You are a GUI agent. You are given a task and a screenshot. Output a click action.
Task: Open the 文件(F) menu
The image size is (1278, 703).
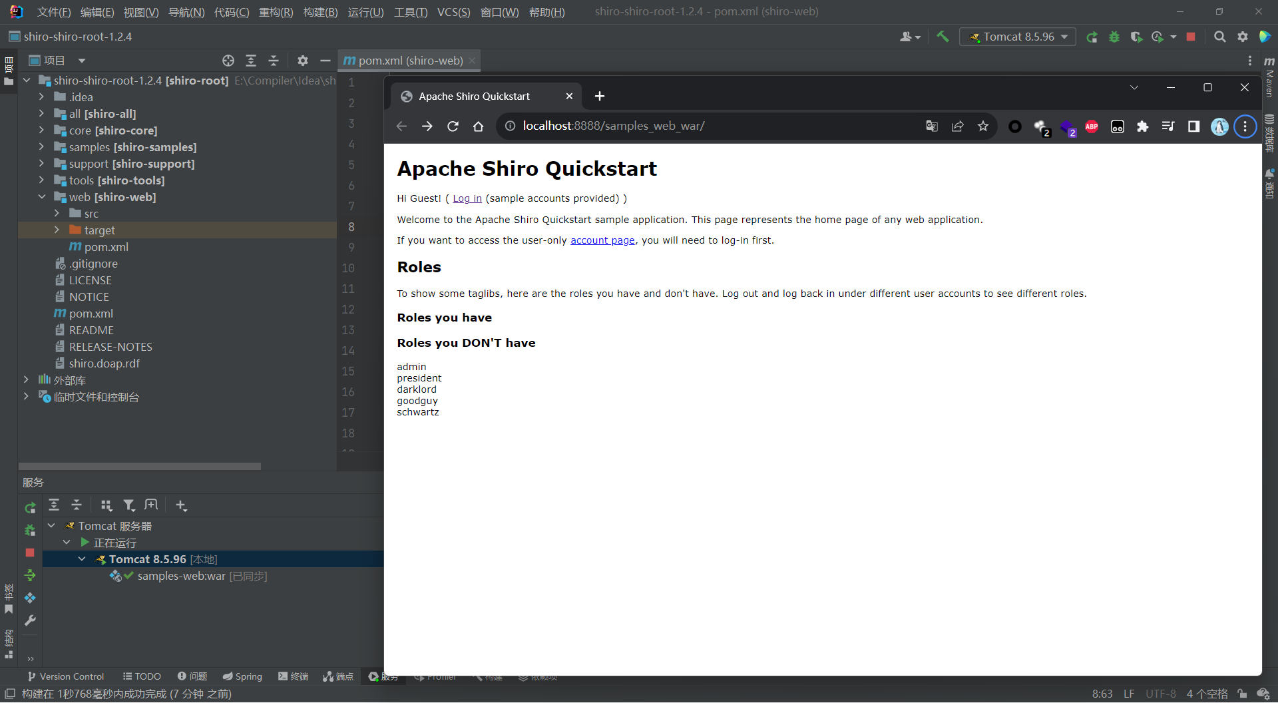pyautogui.click(x=53, y=12)
